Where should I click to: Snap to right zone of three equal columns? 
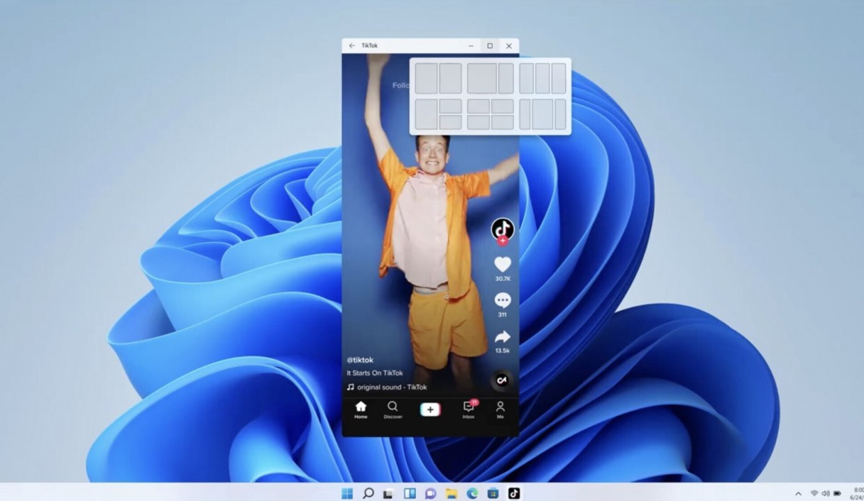[x=559, y=79]
